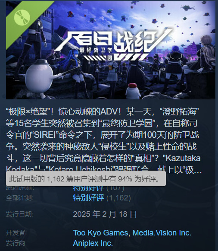Image resolution: width=218 pixels, height=251 pixels.
Task: Open Media.Vision Inc. developer page
Action: (162, 233)
